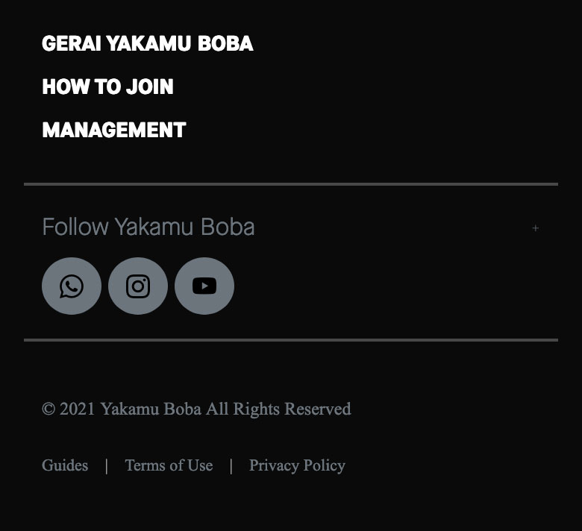Screen dimensions: 582x531
Task: Open the How To Join page
Action: tap(107, 87)
